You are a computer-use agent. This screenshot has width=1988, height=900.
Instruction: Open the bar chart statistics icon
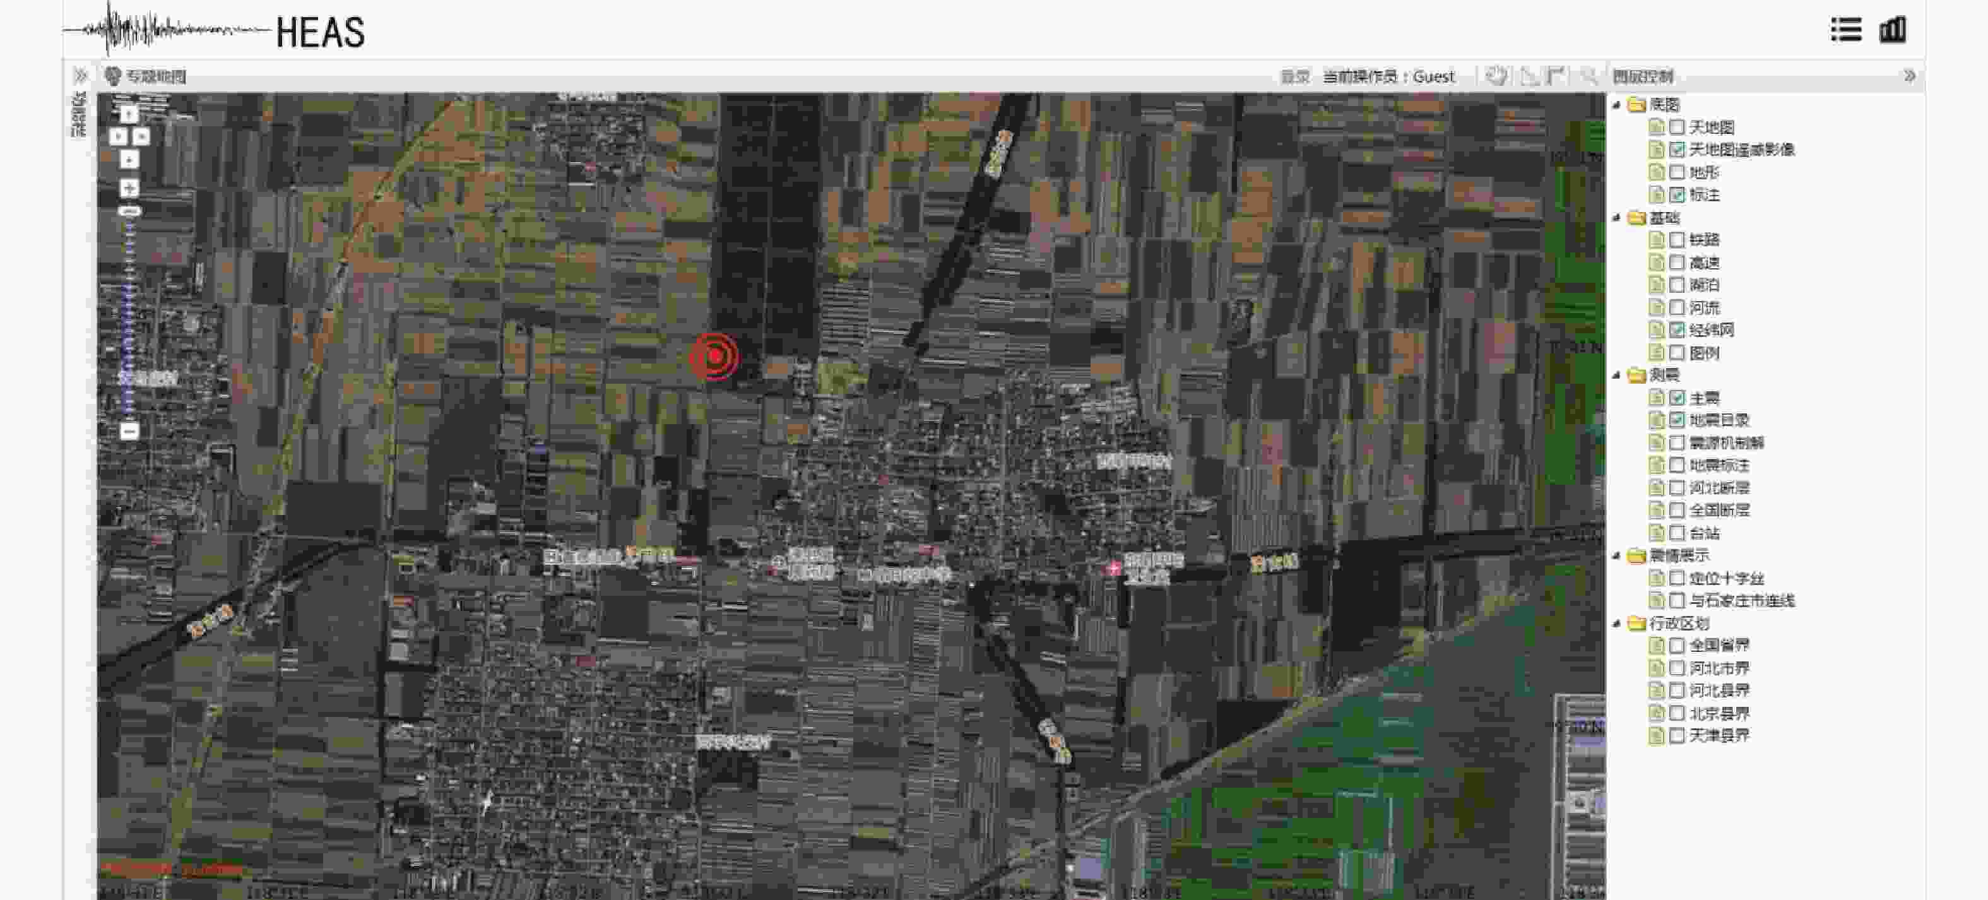[1892, 30]
